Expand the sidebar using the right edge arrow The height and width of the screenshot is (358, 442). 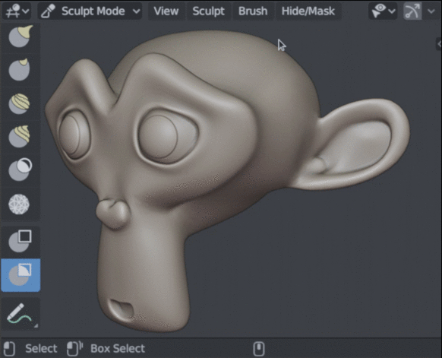439,44
